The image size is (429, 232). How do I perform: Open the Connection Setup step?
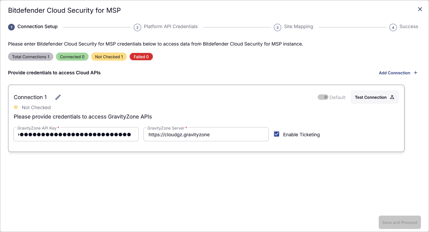38,26
